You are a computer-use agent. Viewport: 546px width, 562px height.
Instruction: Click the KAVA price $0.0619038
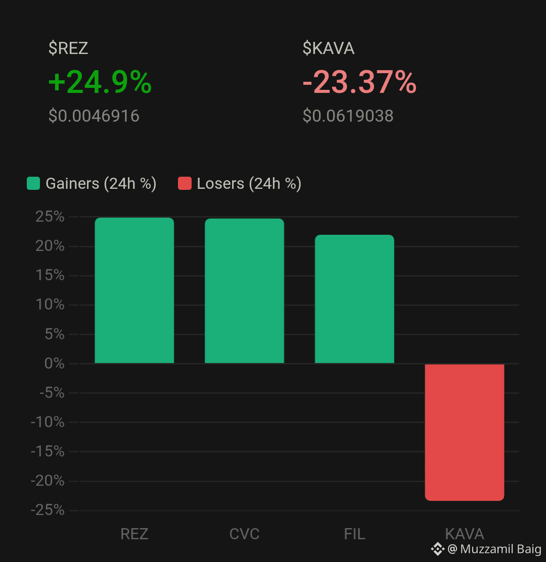point(348,116)
